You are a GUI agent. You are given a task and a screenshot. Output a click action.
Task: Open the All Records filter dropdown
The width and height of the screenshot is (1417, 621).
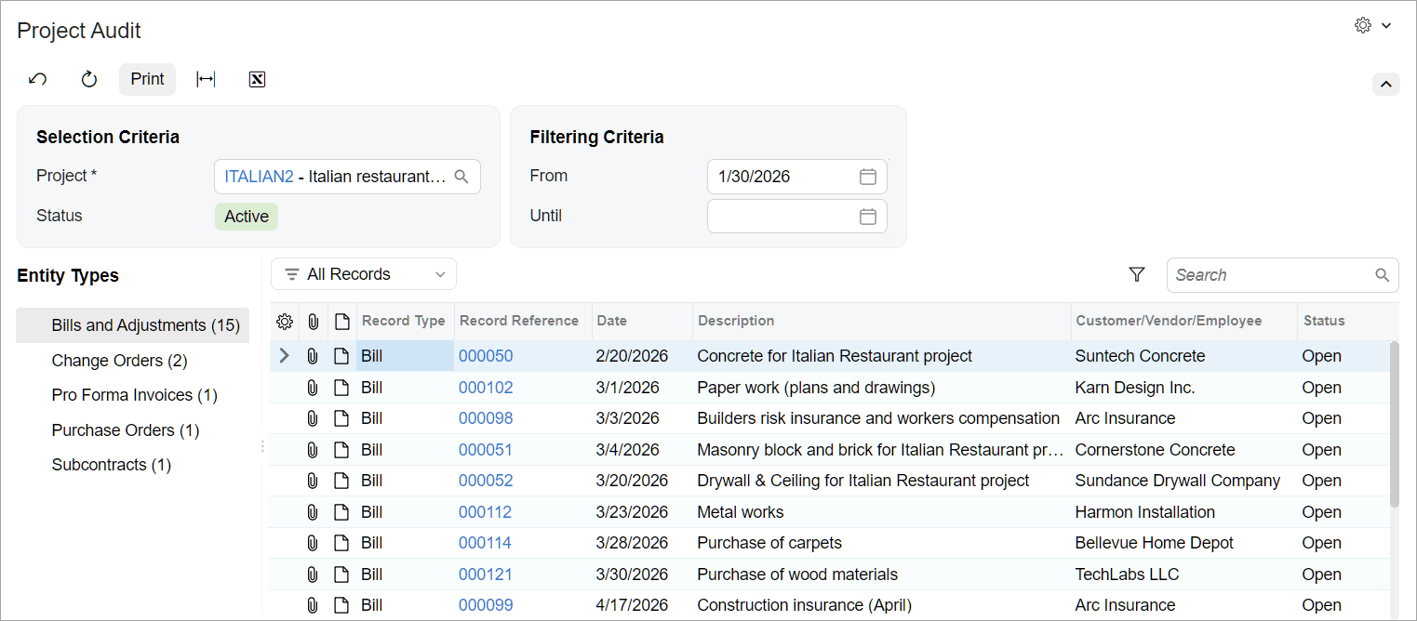pyautogui.click(x=364, y=274)
